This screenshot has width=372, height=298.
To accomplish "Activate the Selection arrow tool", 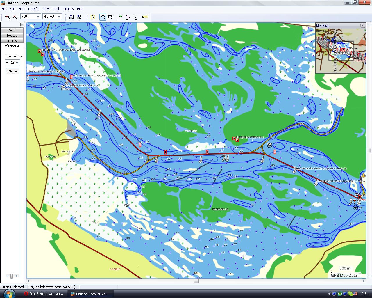I will coord(135,17).
